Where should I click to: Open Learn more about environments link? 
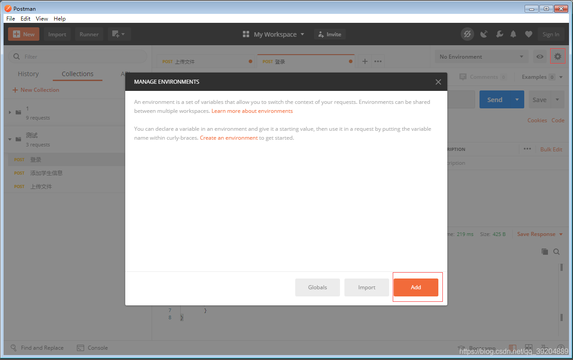(252, 111)
